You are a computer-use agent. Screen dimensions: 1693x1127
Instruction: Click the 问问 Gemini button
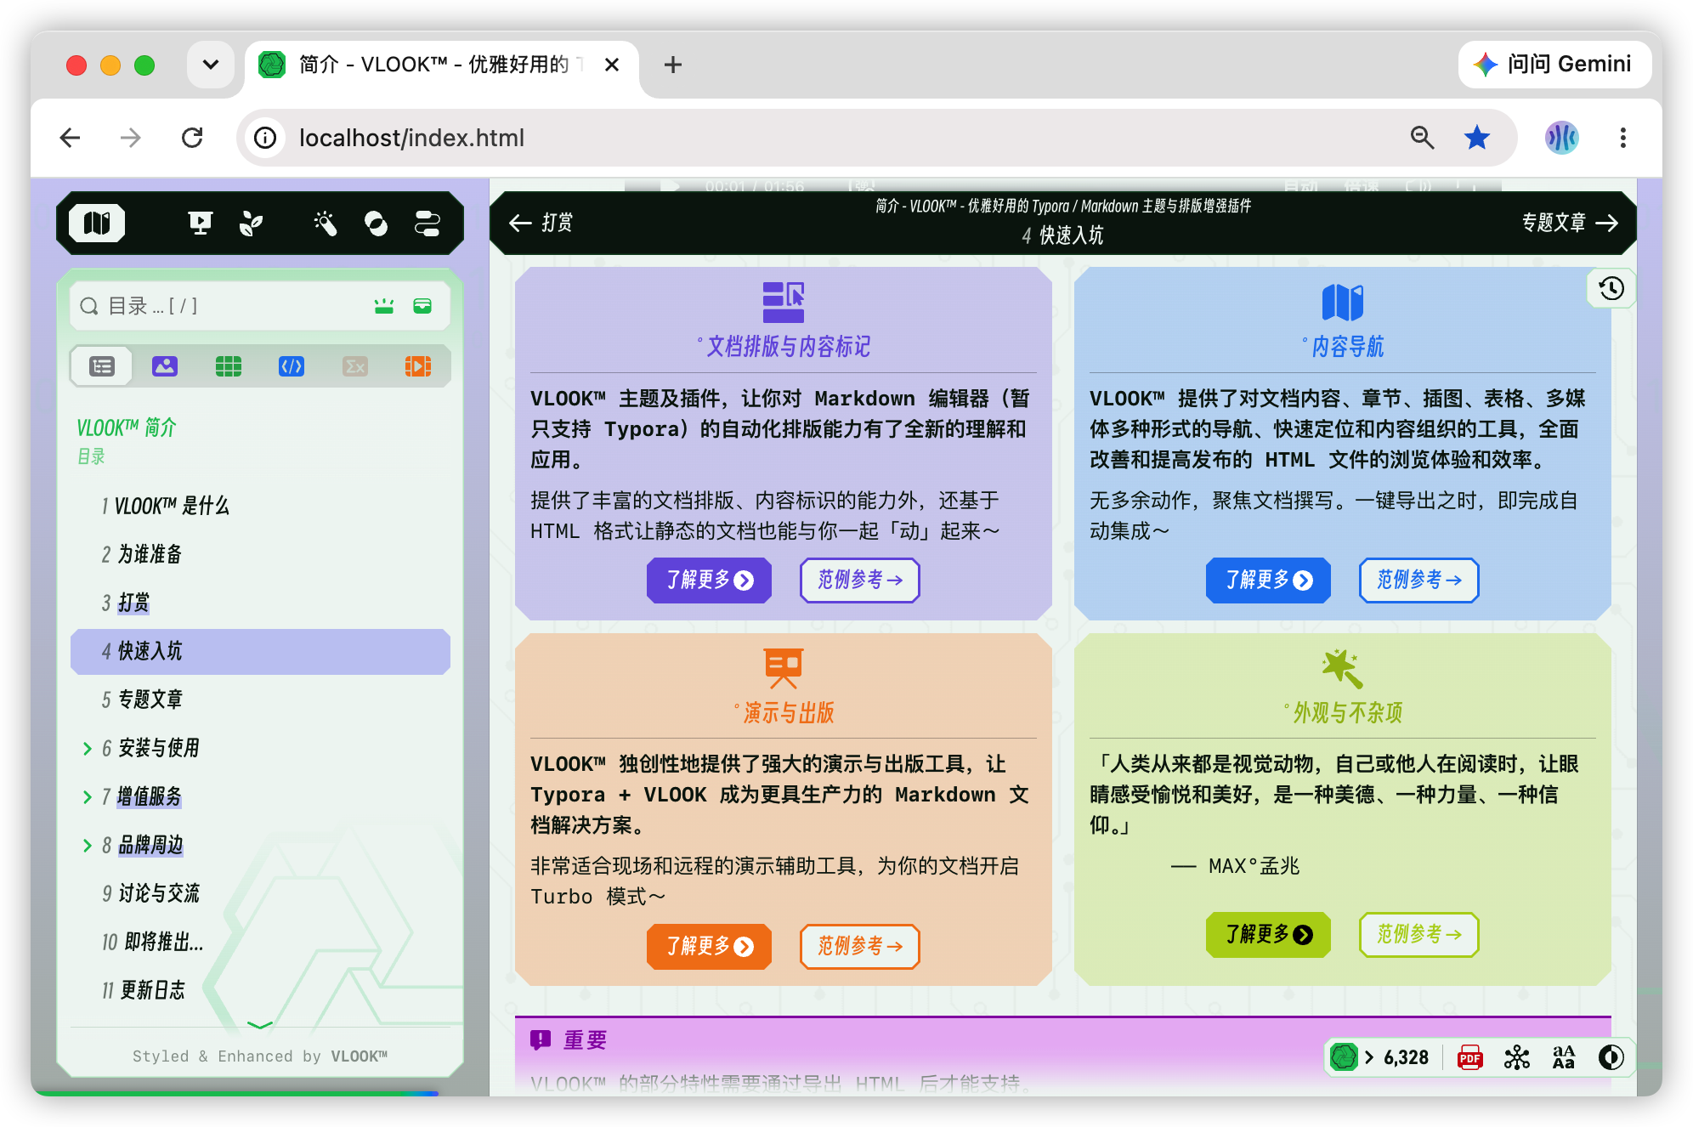pos(1554,65)
